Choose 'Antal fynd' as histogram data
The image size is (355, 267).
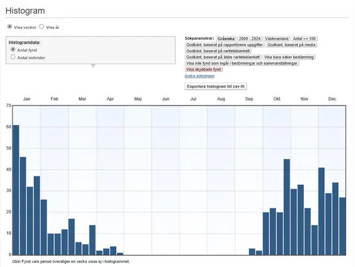coord(13,50)
